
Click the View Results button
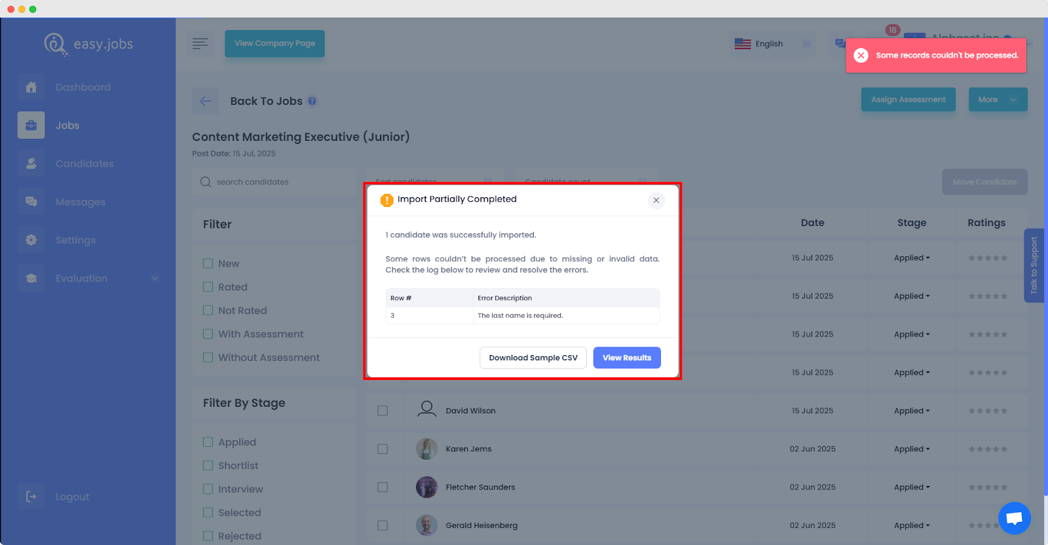[627, 358]
